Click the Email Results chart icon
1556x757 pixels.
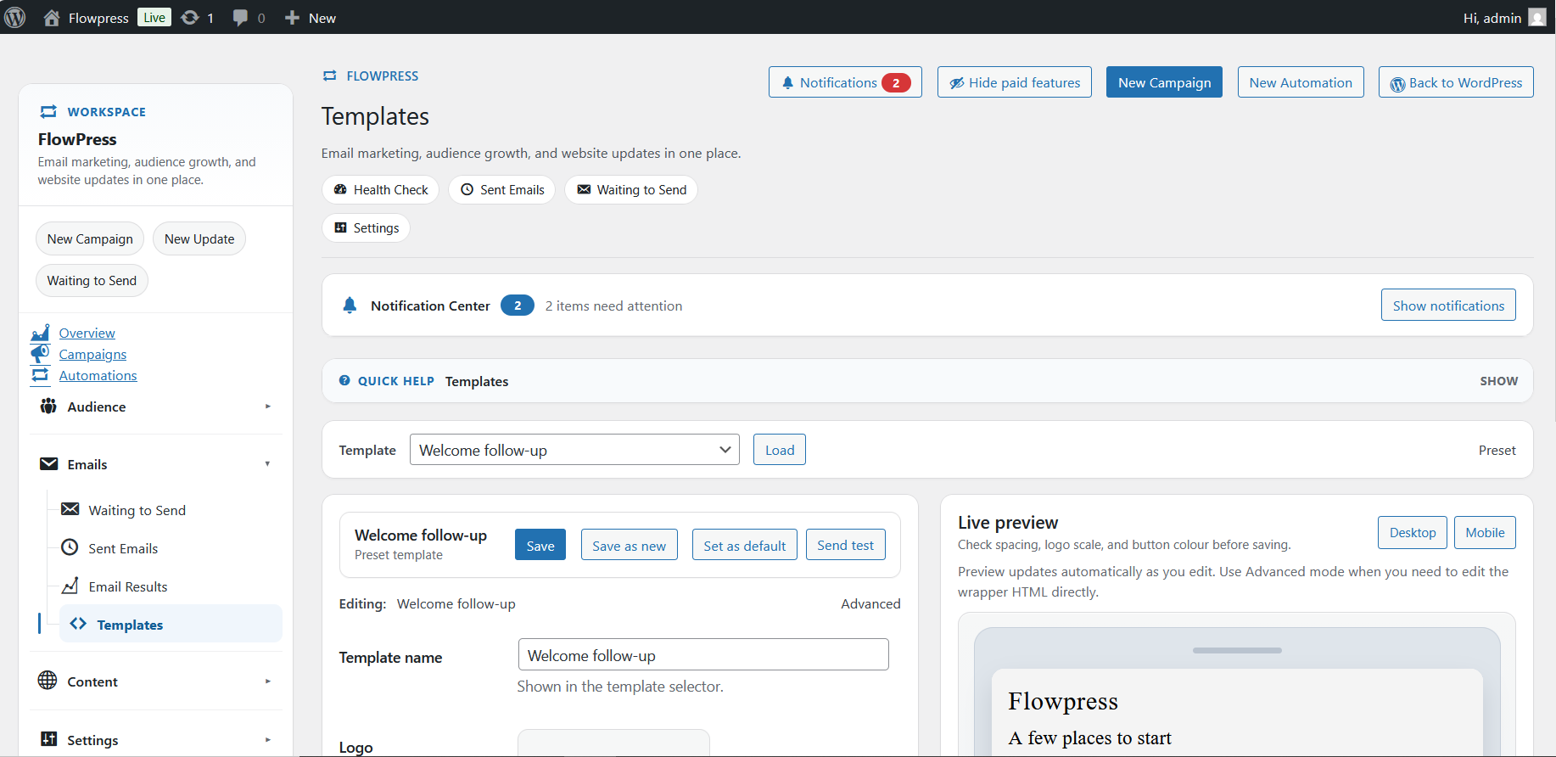[x=70, y=586]
